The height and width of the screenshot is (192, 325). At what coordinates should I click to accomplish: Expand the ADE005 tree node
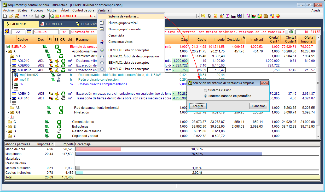14,65
